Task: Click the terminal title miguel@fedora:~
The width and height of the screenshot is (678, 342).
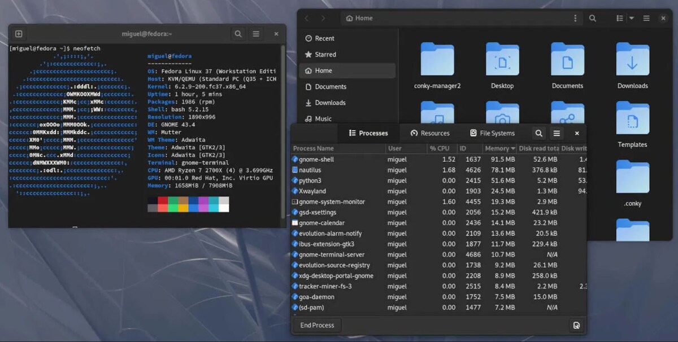Action: point(147,34)
